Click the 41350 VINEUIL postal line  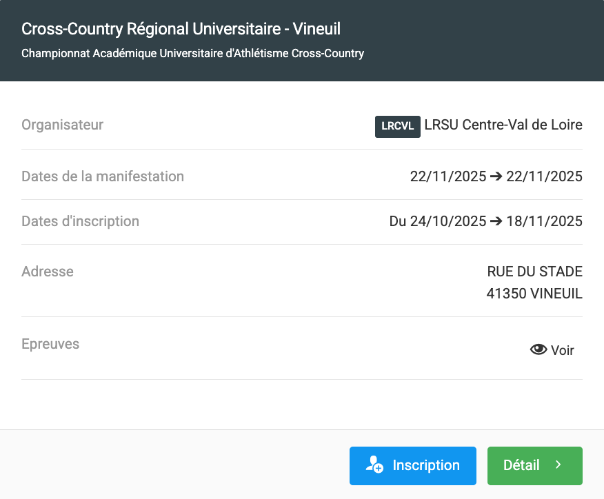[x=534, y=294]
